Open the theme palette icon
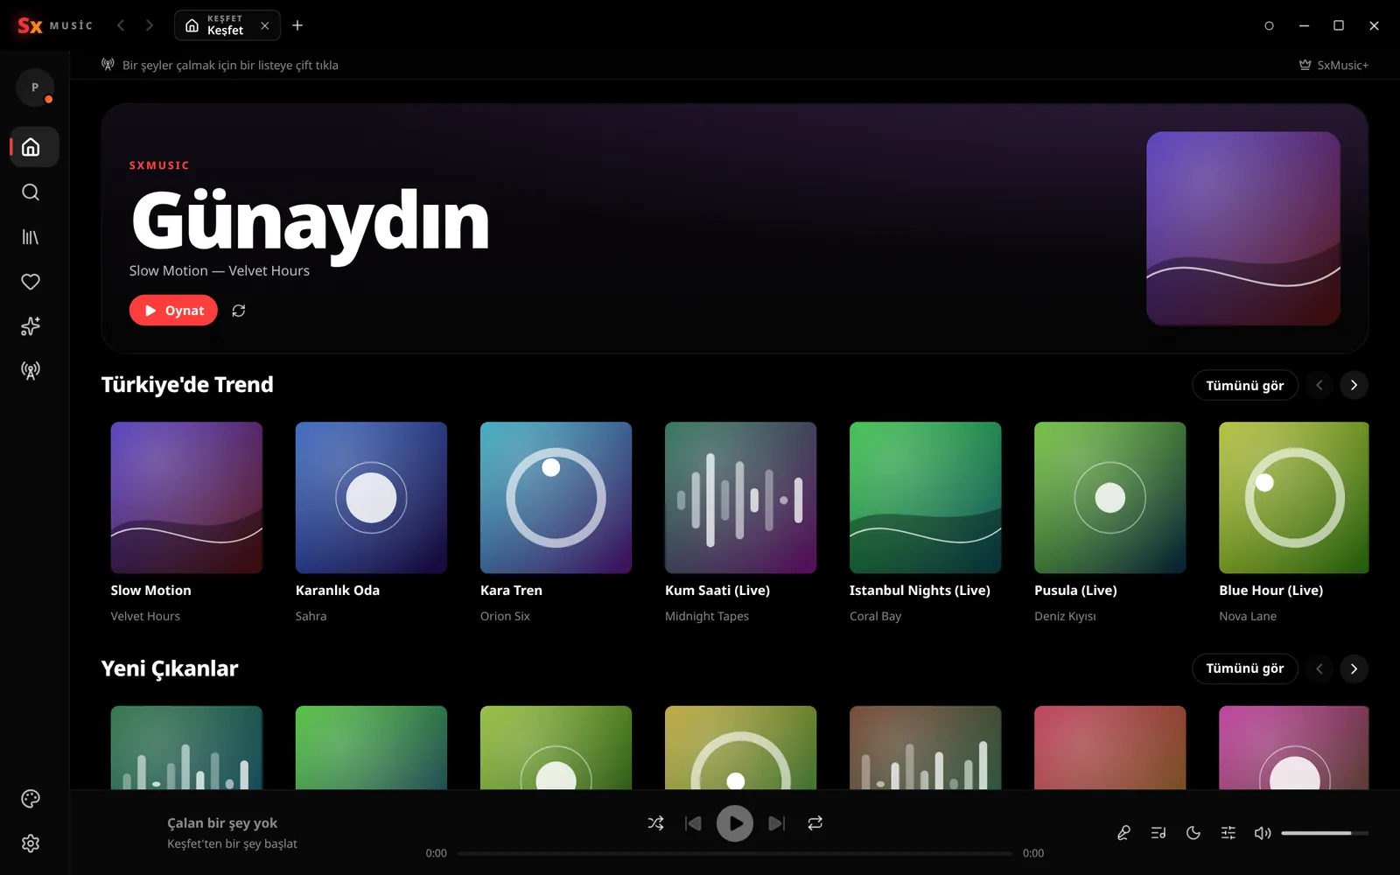The width and height of the screenshot is (1400, 875). pyautogui.click(x=31, y=799)
